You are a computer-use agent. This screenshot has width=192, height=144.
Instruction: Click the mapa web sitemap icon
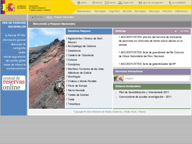pos(120,3)
